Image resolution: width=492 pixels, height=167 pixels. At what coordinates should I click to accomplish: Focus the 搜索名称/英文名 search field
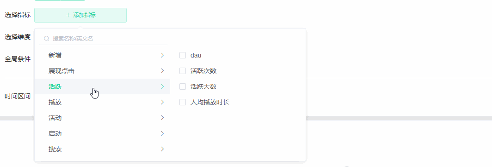pyautogui.click(x=104, y=38)
